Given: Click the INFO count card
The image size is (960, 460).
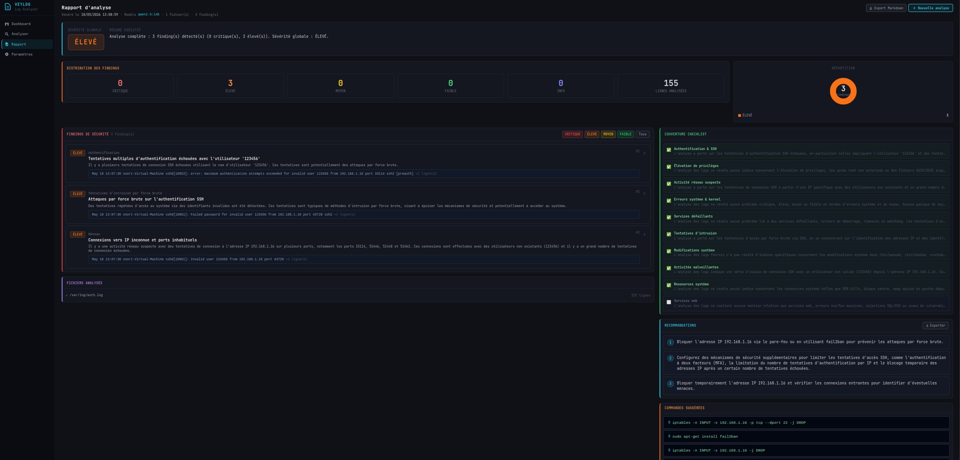Looking at the screenshot, I should (561, 86).
